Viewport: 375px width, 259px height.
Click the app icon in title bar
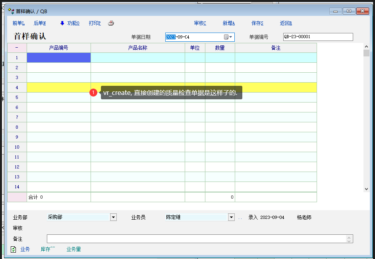pyautogui.click(x=11, y=11)
